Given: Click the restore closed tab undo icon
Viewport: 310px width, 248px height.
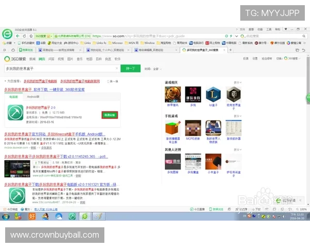Looking at the screenshot, I should pos(303,50).
